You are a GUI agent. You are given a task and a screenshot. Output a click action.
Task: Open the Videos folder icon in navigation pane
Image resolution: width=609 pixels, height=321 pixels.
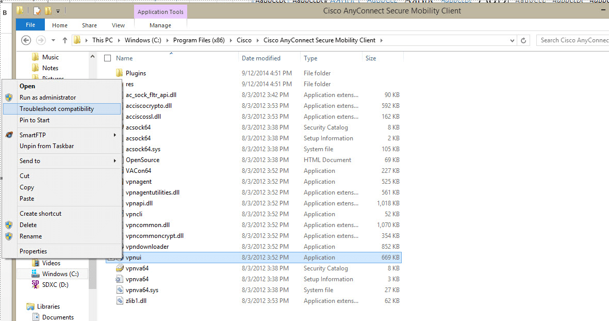click(36, 263)
